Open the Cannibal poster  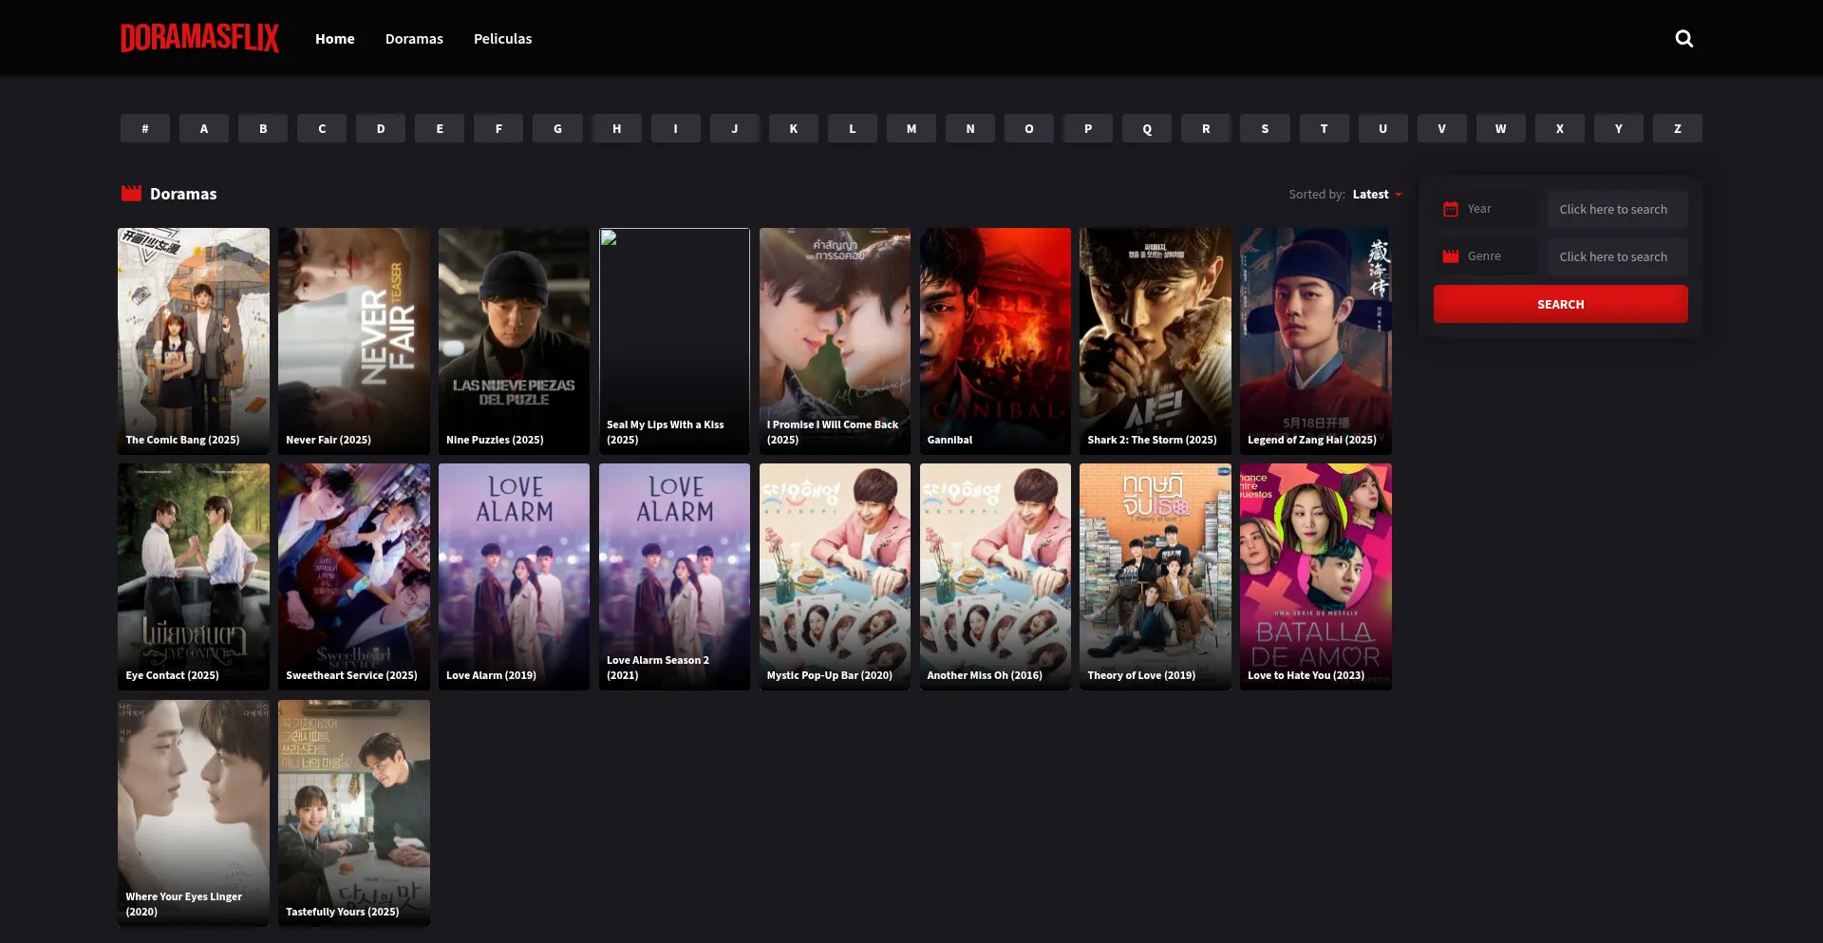[x=995, y=341]
